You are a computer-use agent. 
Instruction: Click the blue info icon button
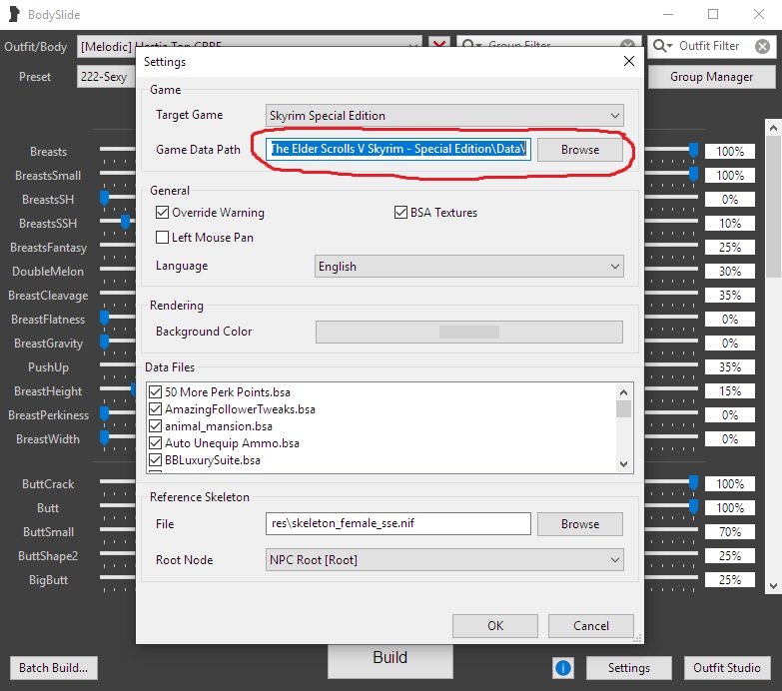pos(562,667)
